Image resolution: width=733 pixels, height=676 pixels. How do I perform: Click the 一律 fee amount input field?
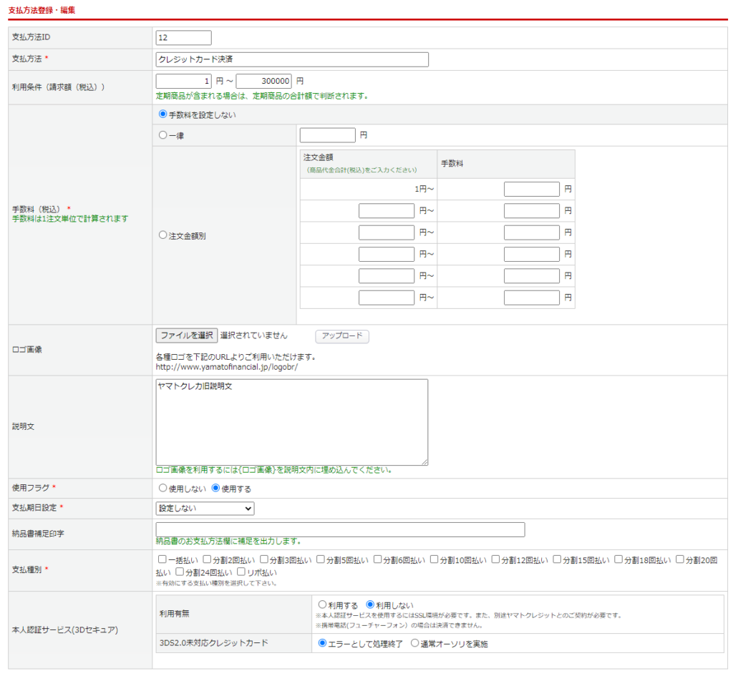(327, 135)
